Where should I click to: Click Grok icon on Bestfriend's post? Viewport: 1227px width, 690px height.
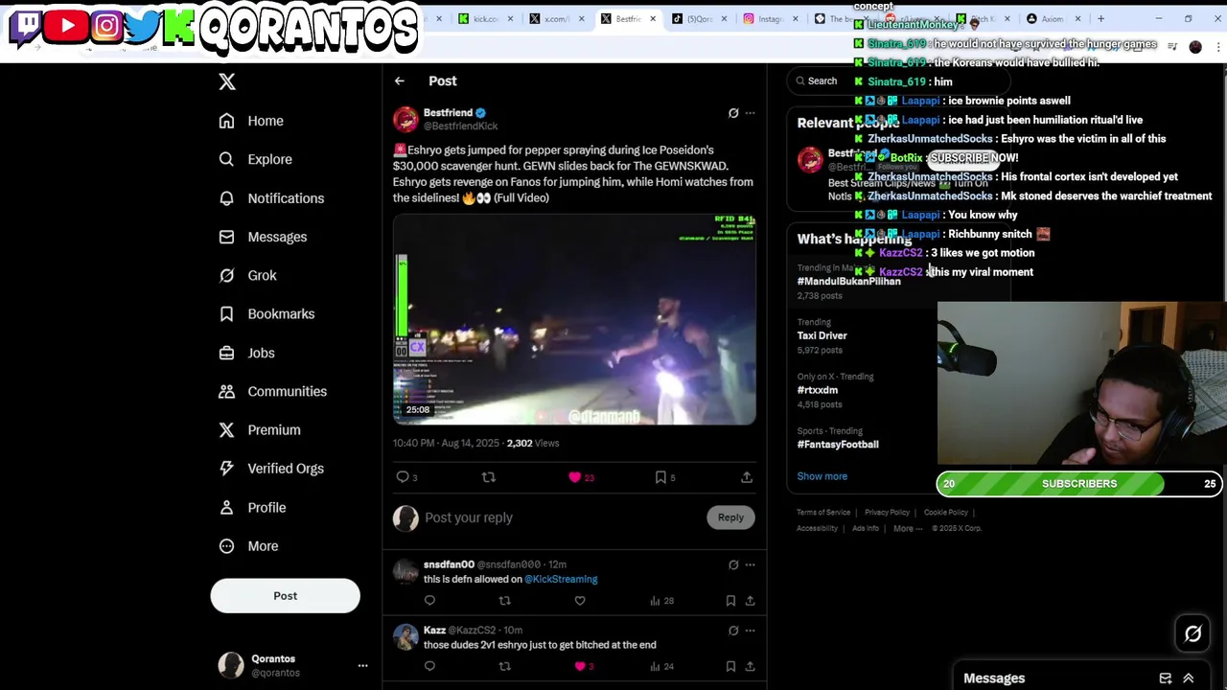tap(733, 113)
